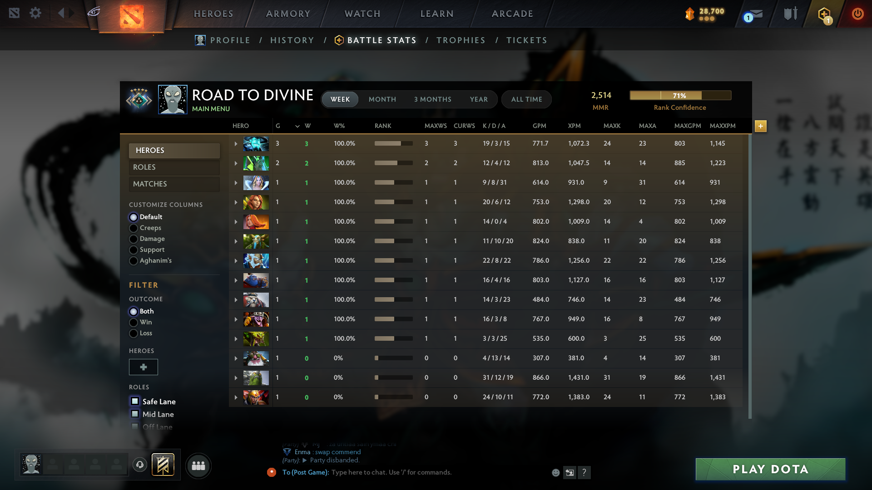Click the power/disconnect icon top right
Viewport: 872px width, 490px height.
pos(857,14)
